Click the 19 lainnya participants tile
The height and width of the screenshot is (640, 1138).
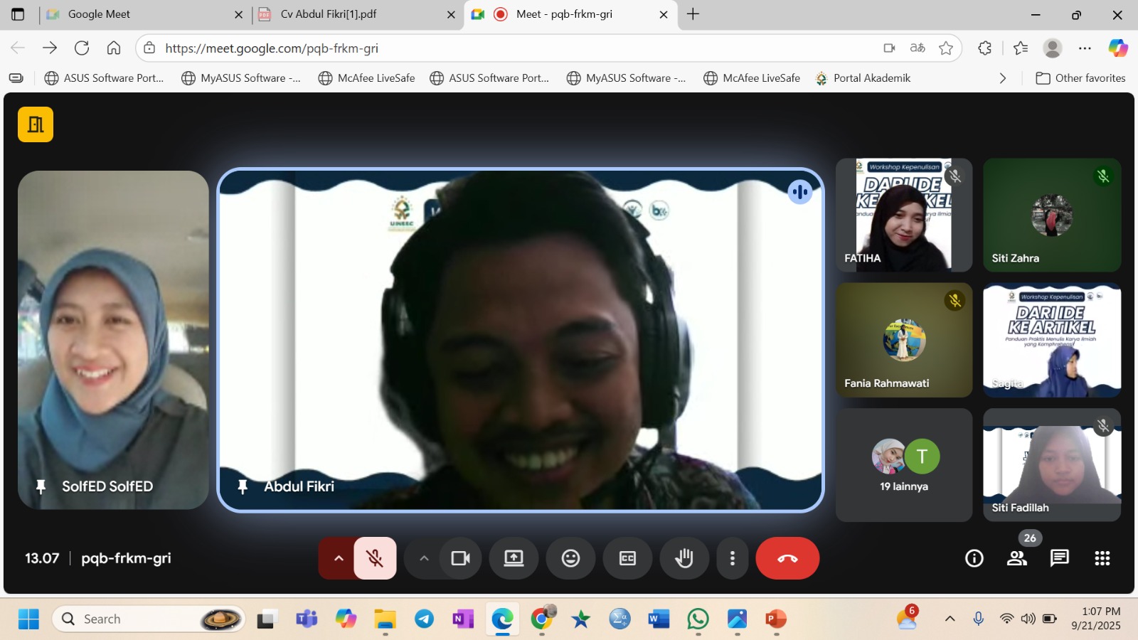click(904, 465)
